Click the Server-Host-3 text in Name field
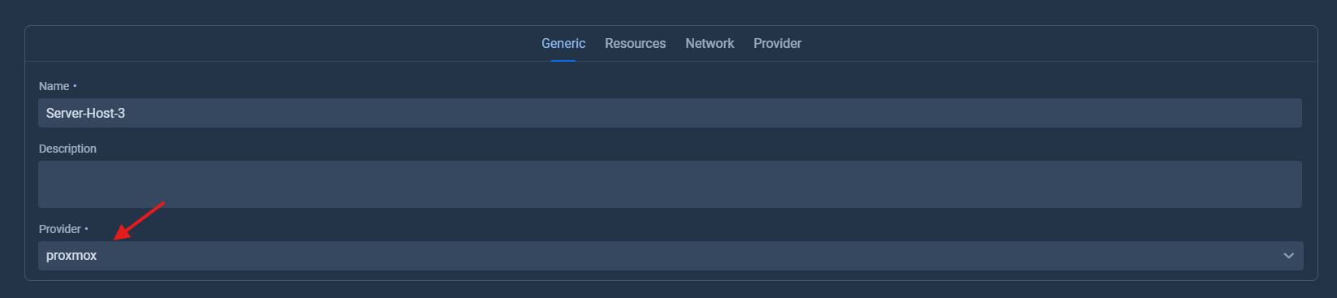 pos(85,113)
